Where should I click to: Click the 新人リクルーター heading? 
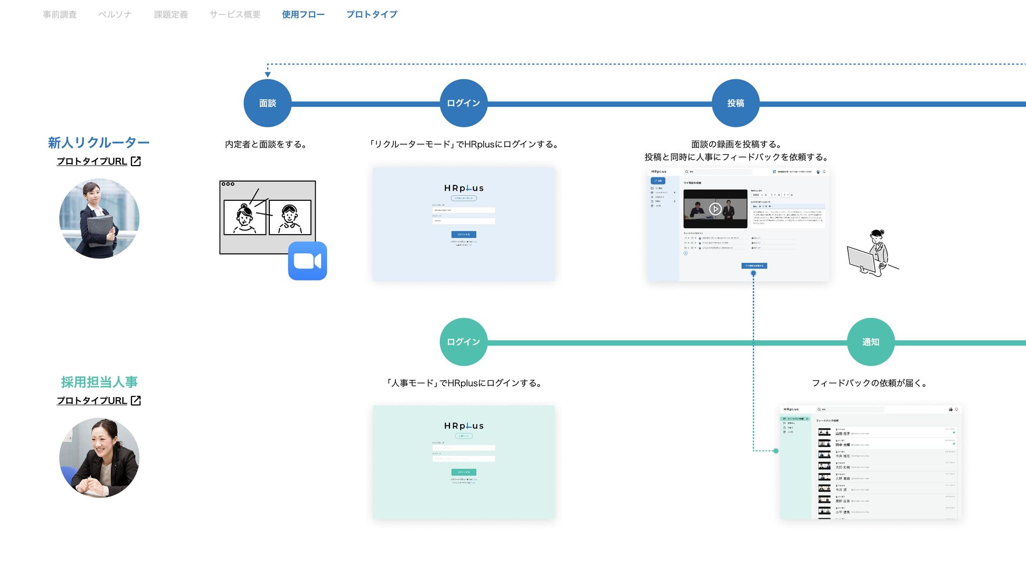pyautogui.click(x=99, y=143)
